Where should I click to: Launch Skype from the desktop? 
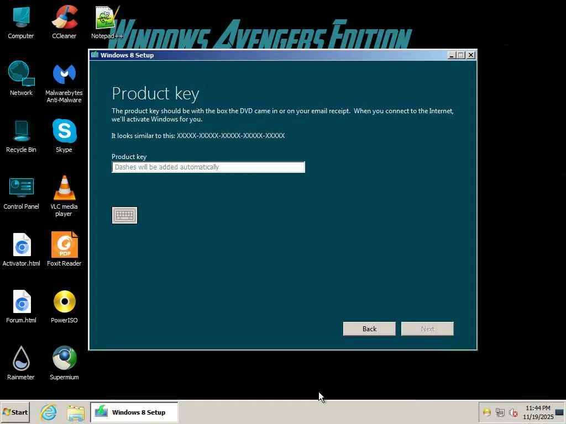[64, 136]
